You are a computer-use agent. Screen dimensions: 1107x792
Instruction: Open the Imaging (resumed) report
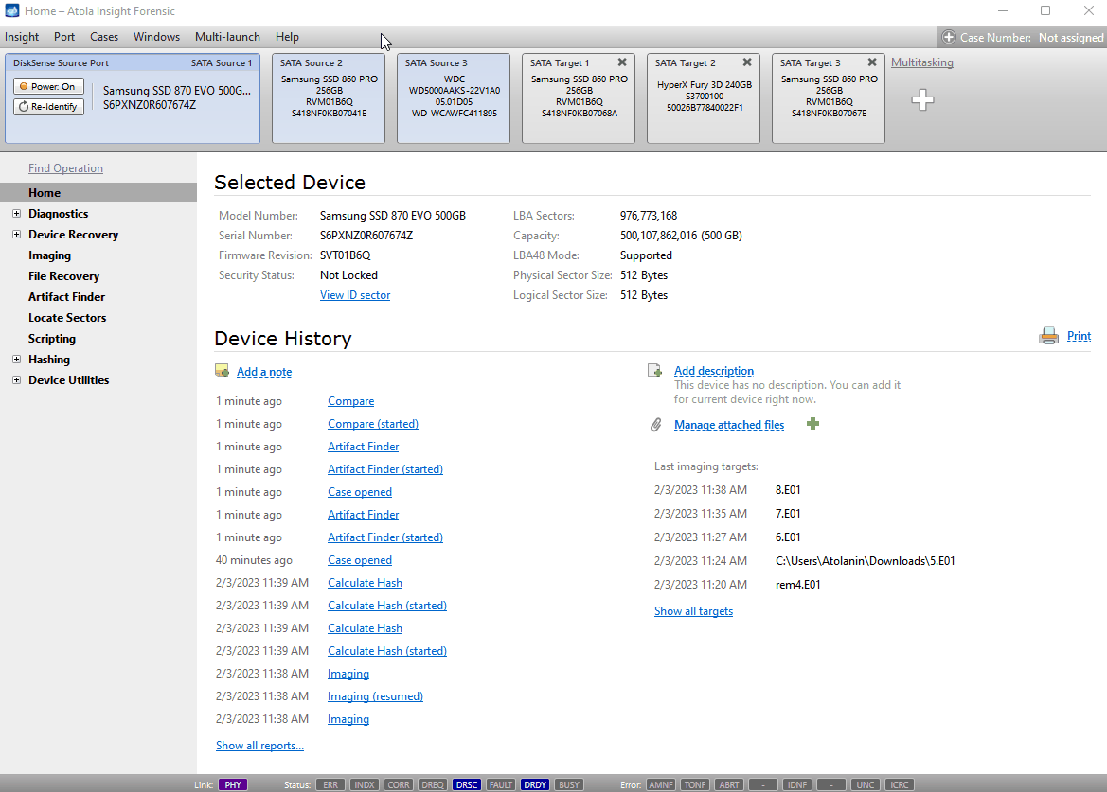click(375, 696)
